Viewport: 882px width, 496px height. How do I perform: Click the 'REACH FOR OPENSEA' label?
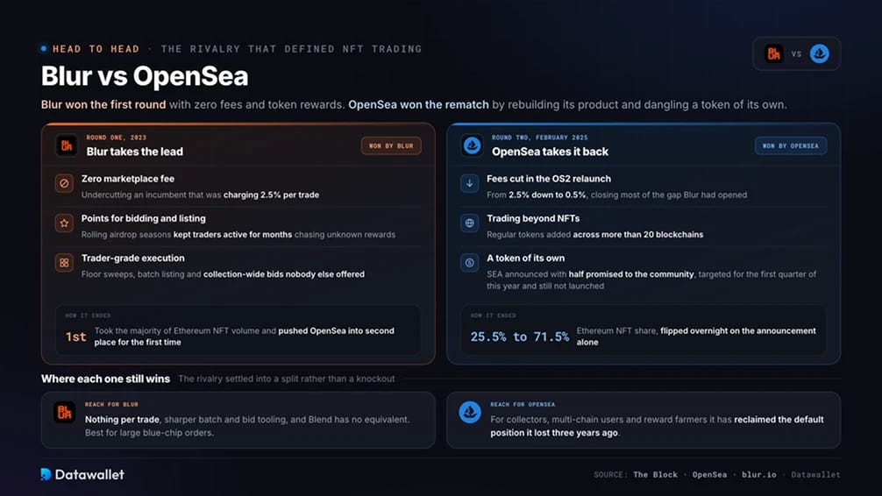[523, 404]
